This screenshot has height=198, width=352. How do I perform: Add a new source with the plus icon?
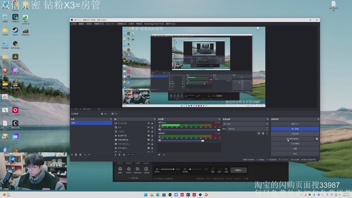[x=115, y=155]
